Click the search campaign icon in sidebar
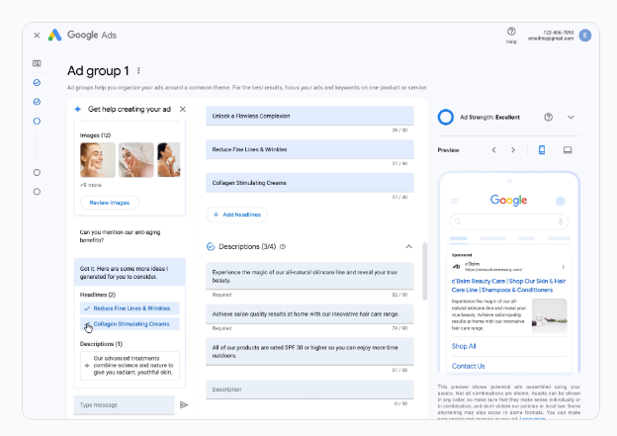Screen dimensions: 617x436 37,63
